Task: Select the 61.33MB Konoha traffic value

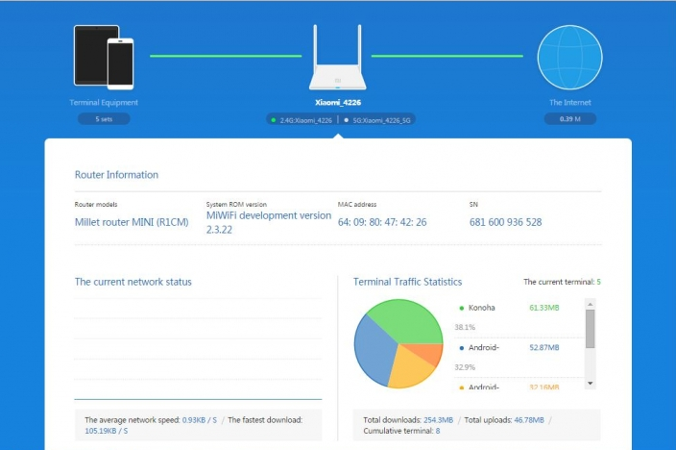Action: click(x=544, y=308)
